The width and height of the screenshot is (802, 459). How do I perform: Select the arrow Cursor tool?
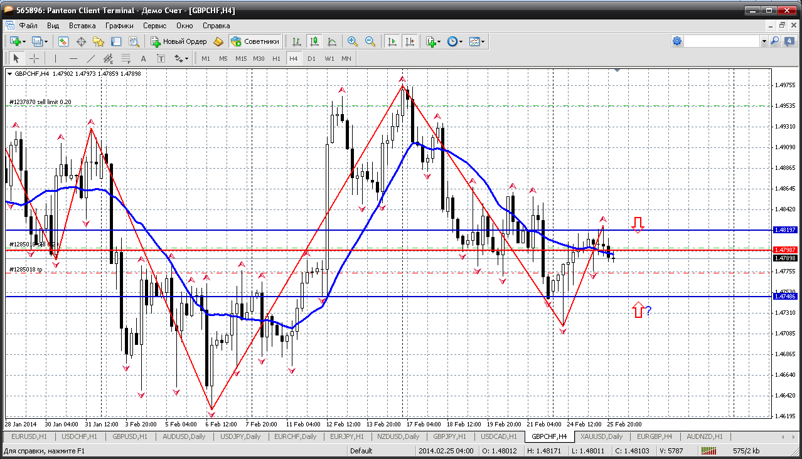coord(16,58)
